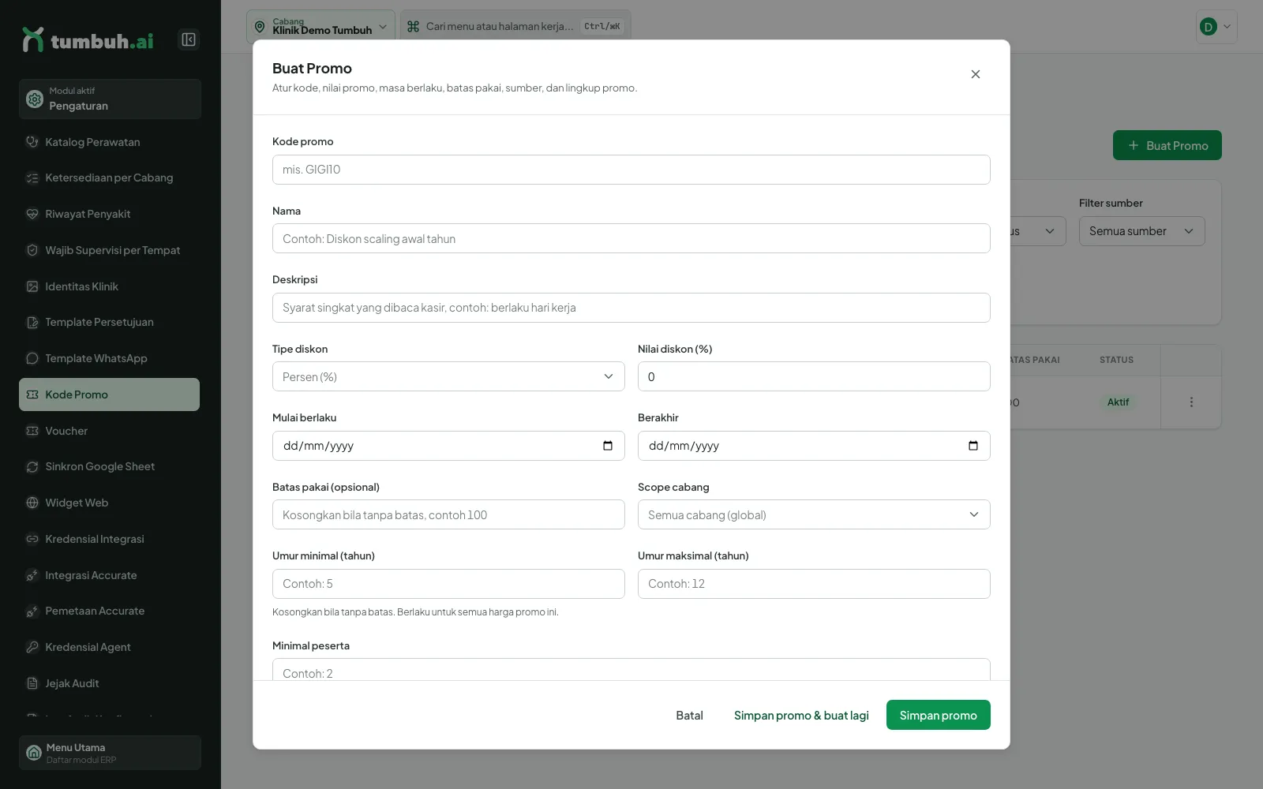Focus the Nama input field
This screenshot has width=1263, height=789.
(631, 238)
